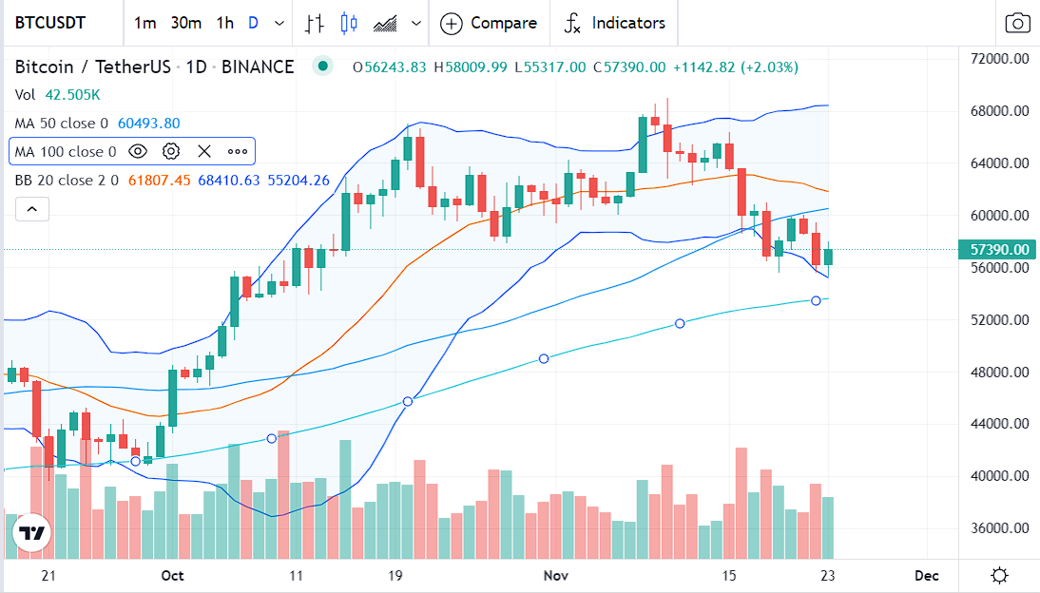Open the chart style dropdown arrow
Image resolution: width=1040 pixels, height=593 pixels.
414,23
